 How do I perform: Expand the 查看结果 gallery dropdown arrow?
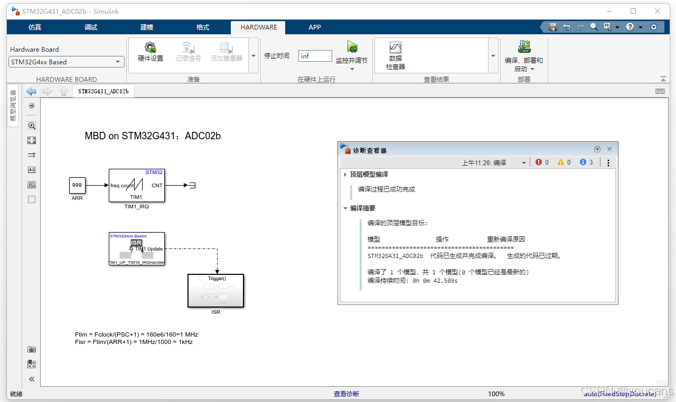pos(493,55)
